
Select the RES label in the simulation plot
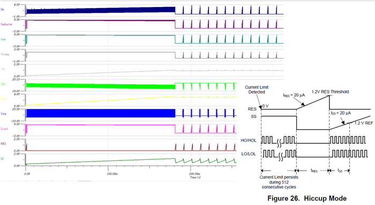pos(3,144)
